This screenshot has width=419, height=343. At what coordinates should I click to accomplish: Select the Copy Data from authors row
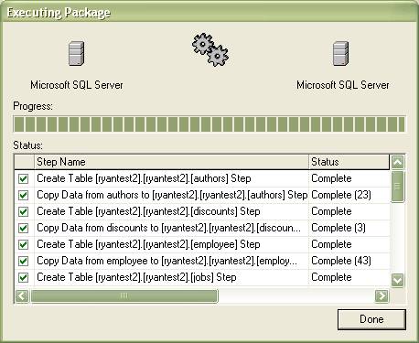coord(202,195)
